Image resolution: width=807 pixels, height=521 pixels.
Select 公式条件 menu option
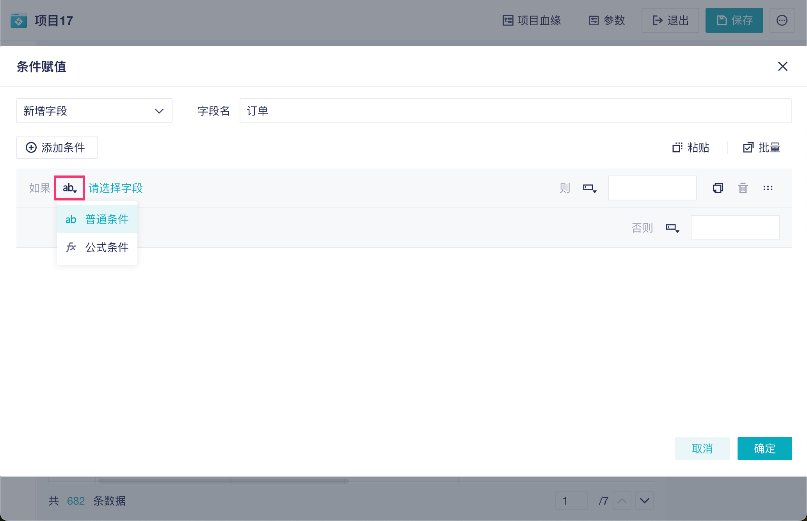coord(97,247)
